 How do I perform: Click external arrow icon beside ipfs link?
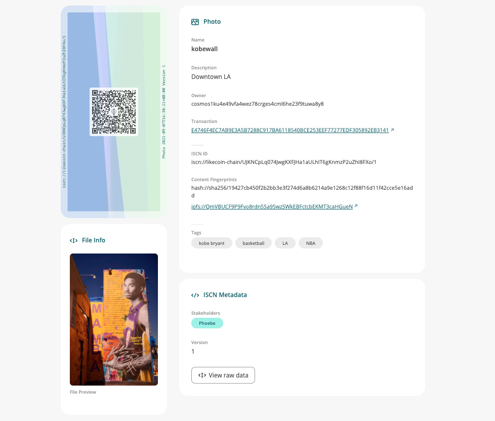click(x=356, y=206)
